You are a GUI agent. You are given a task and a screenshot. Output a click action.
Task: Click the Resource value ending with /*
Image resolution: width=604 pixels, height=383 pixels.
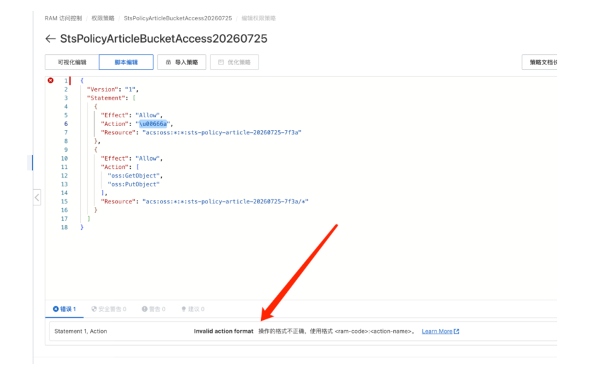point(225,201)
